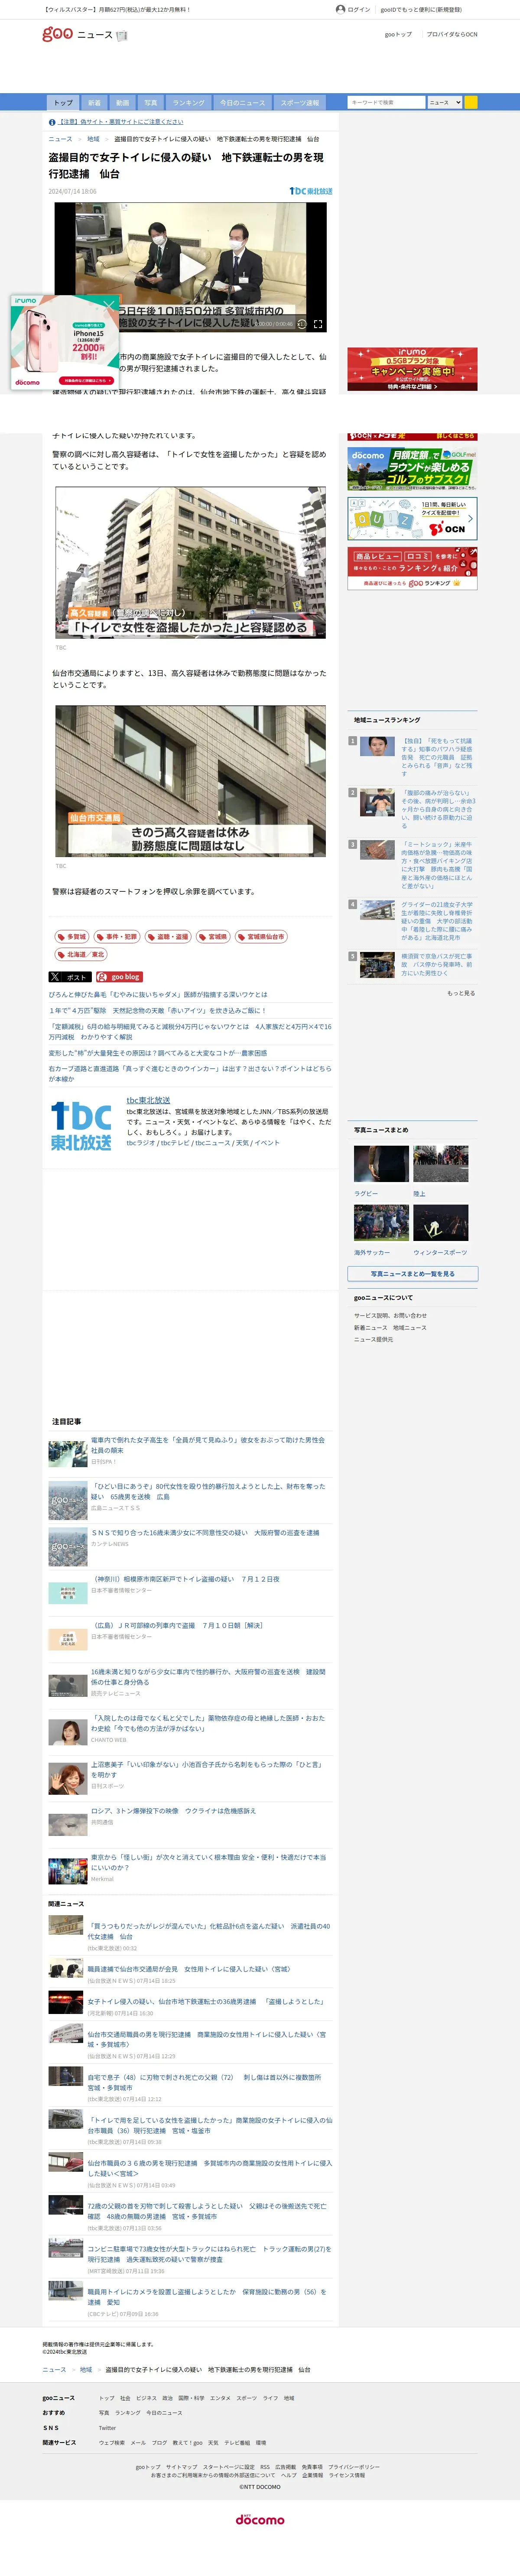Share via X ポスト button
520x2576 pixels.
pos(70,977)
